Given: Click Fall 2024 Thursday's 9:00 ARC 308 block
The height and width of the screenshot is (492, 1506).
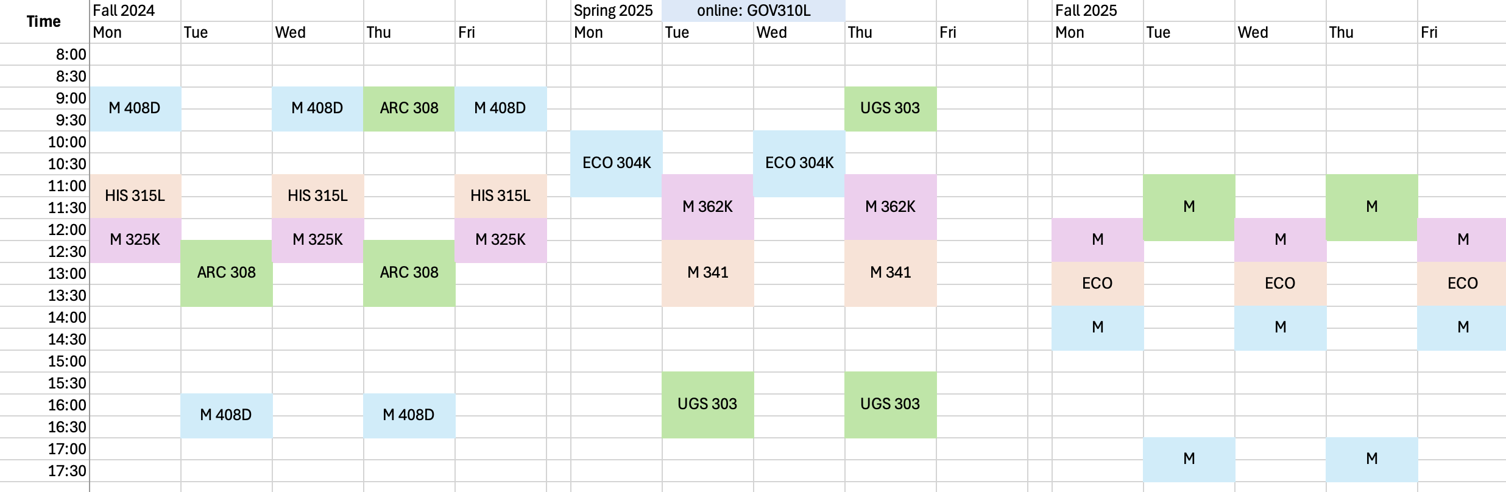Looking at the screenshot, I should 409,108.
